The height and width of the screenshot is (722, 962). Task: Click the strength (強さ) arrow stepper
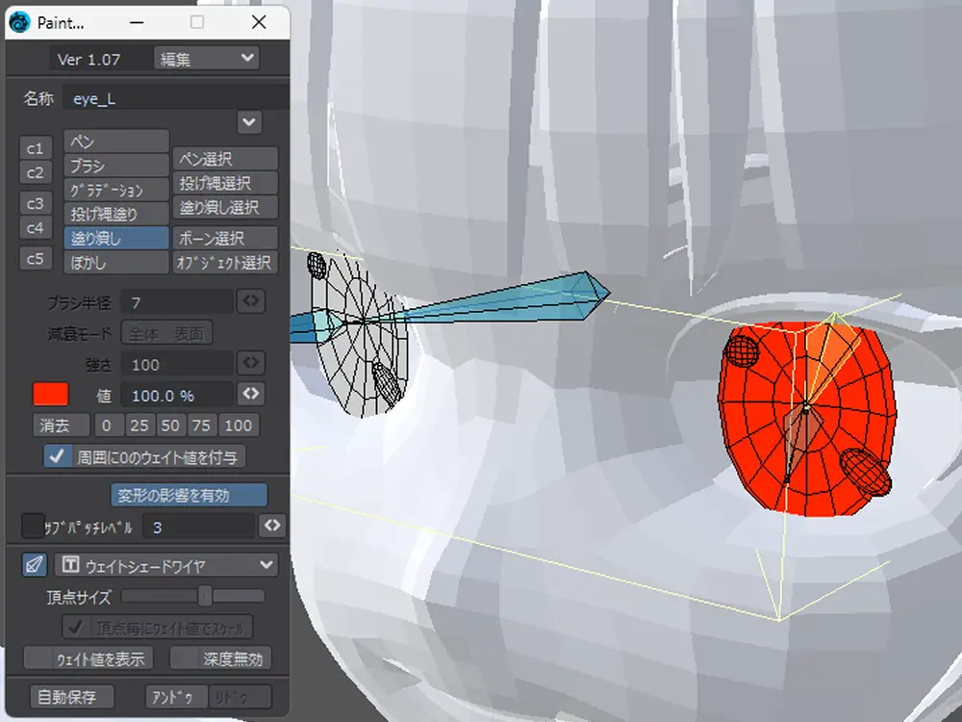coord(250,364)
